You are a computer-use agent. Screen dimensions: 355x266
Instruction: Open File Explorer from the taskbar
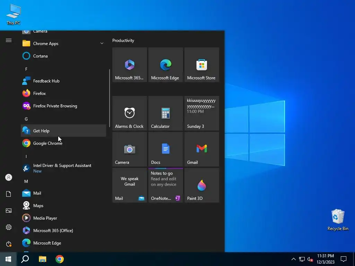click(42, 259)
